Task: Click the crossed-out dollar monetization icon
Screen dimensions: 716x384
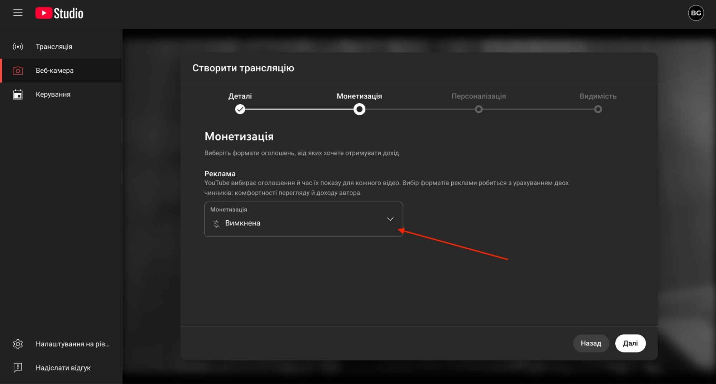Action: [x=216, y=224]
